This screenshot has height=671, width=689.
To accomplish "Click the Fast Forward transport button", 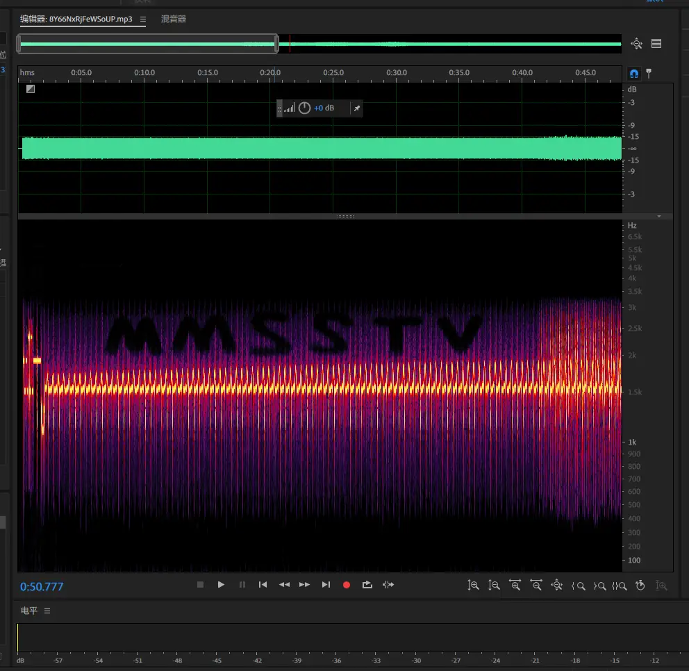I will (x=304, y=584).
